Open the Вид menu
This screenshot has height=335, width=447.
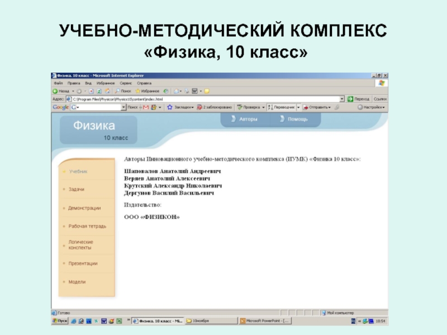pyautogui.click(x=88, y=83)
